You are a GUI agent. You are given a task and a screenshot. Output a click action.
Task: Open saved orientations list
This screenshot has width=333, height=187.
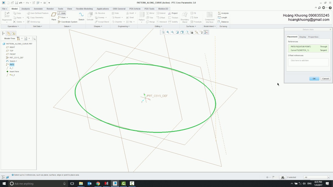coord(187,32)
